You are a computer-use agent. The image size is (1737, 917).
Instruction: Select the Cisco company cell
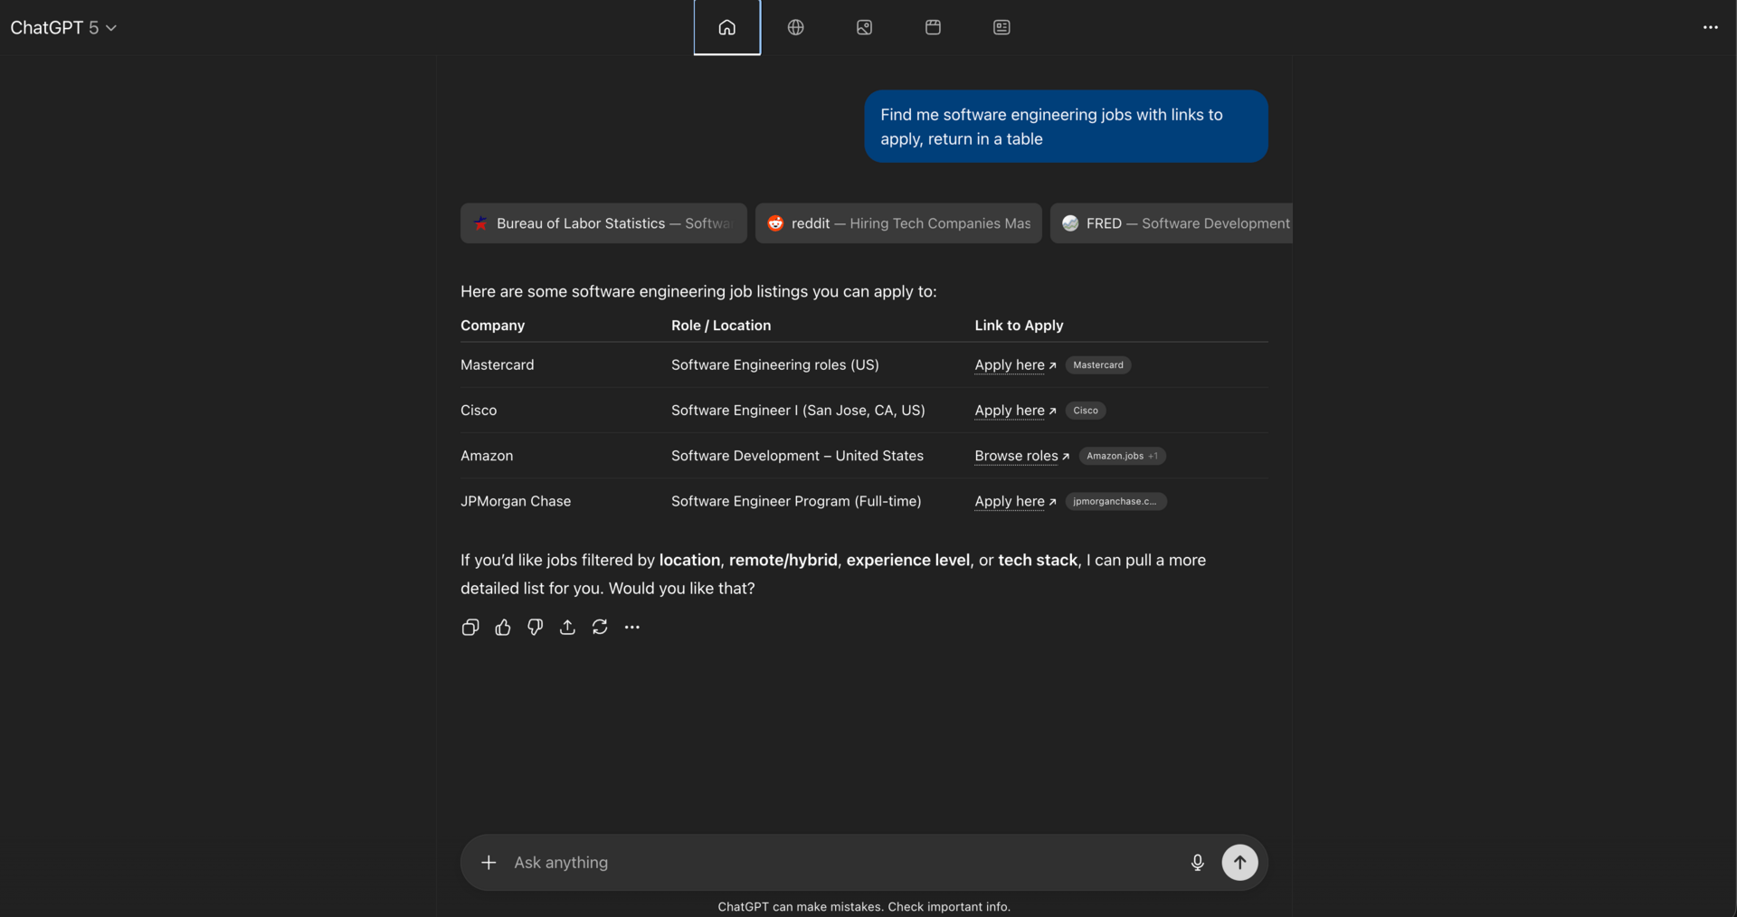(479, 411)
